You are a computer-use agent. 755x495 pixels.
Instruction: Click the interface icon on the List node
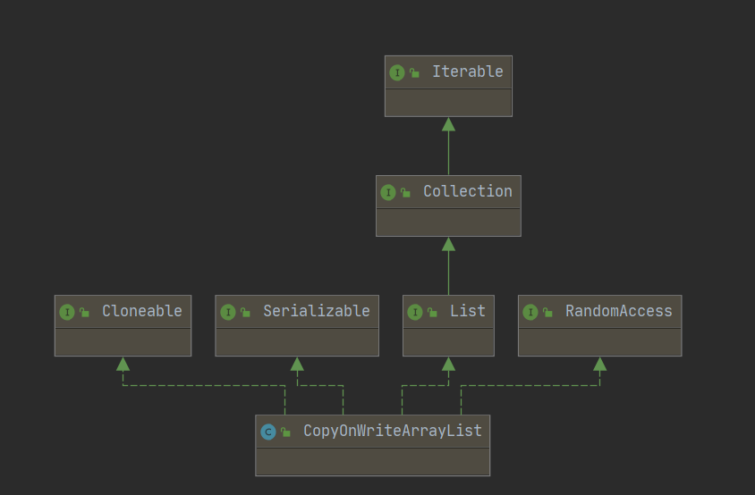[x=415, y=312]
